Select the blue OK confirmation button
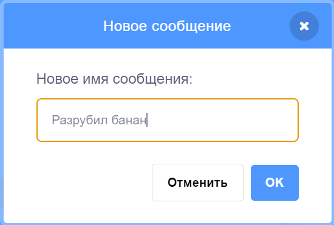 click(274, 183)
